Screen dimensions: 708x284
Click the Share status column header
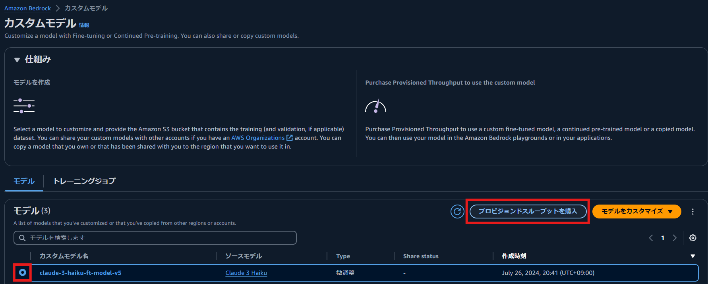[421, 256]
